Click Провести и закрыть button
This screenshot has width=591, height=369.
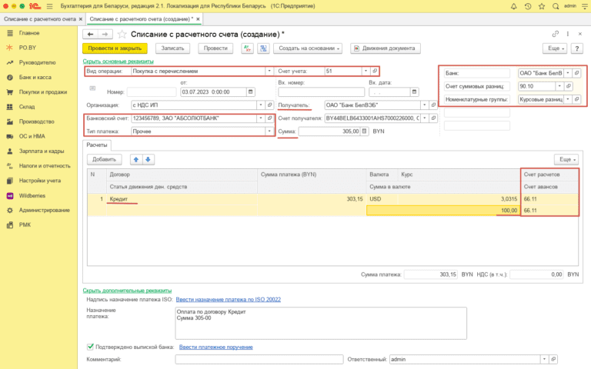click(115, 48)
